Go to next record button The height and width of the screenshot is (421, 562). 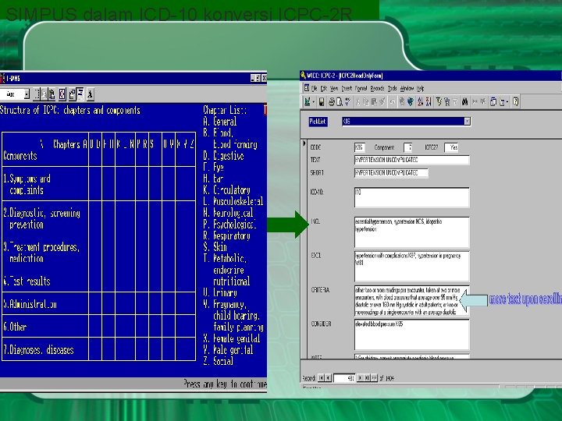(360, 377)
